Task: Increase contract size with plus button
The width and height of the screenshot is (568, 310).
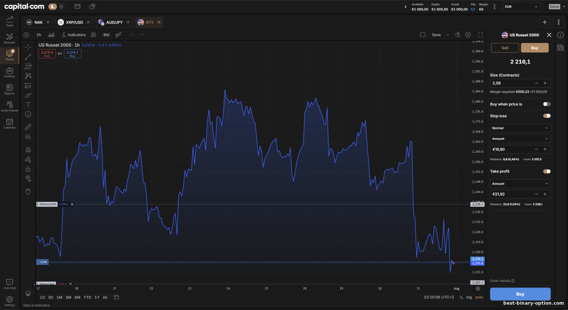Action: pyautogui.click(x=545, y=83)
